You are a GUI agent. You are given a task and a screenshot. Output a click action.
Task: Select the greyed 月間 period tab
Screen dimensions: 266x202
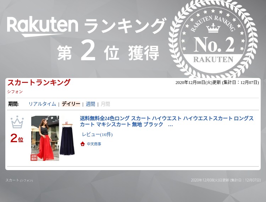point(105,104)
